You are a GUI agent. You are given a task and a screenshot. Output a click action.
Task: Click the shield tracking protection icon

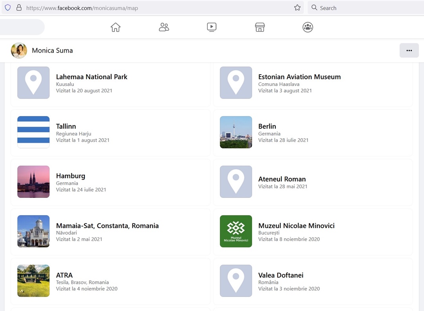pyautogui.click(x=8, y=8)
